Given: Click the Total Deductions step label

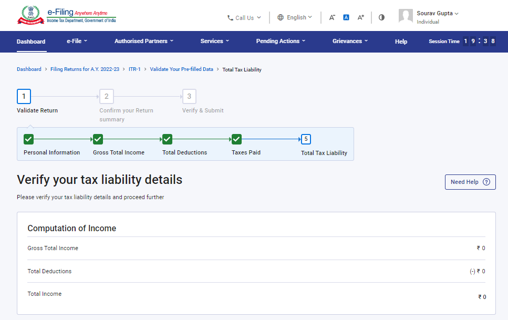Looking at the screenshot, I should tap(184, 152).
